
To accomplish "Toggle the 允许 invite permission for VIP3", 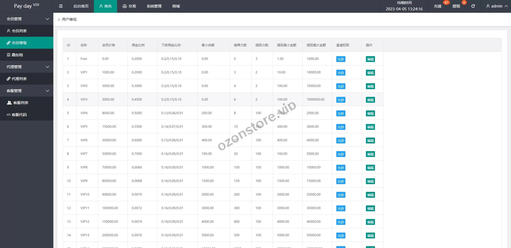I will tap(341, 100).
